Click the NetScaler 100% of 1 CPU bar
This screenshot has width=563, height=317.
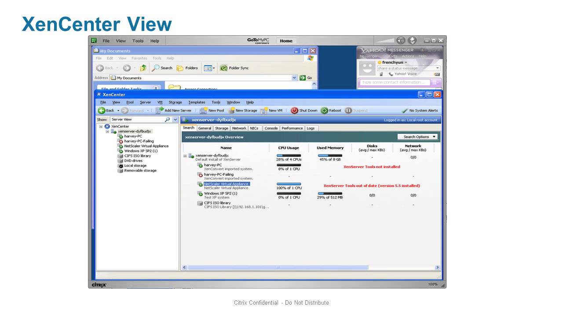(289, 184)
